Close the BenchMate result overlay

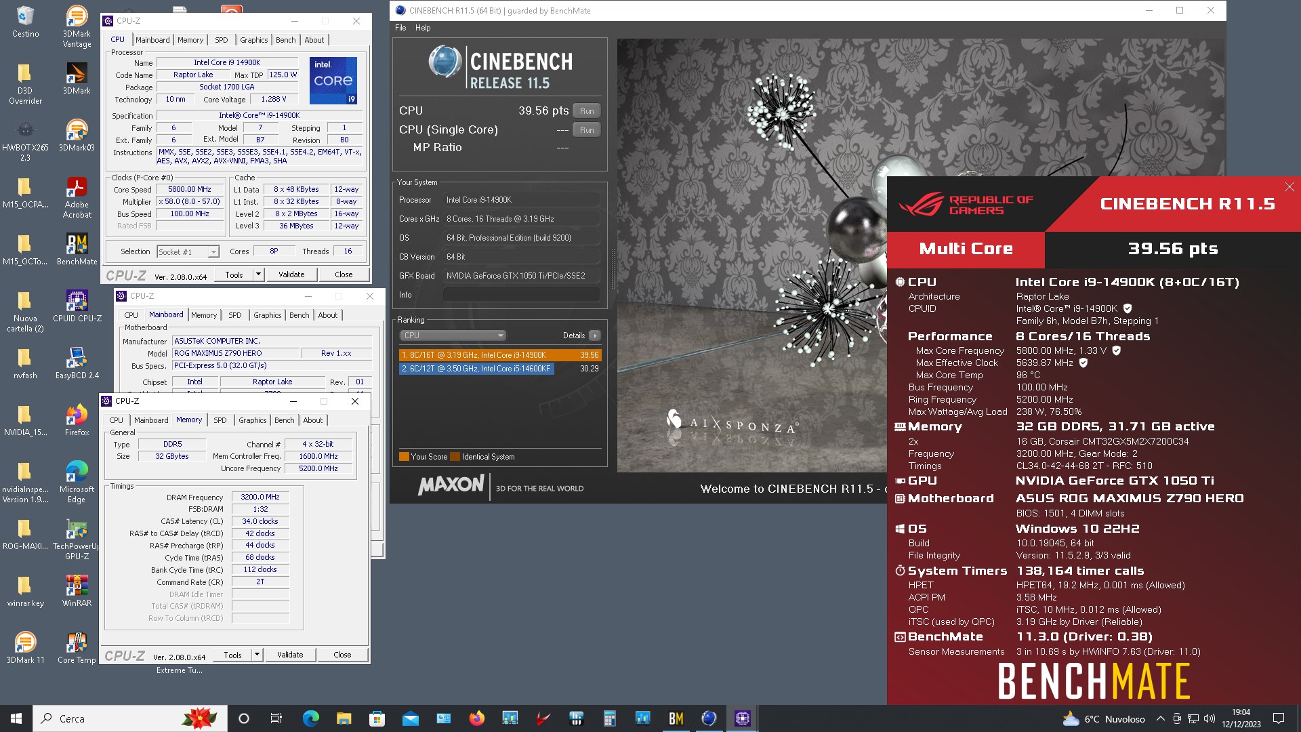[1289, 186]
